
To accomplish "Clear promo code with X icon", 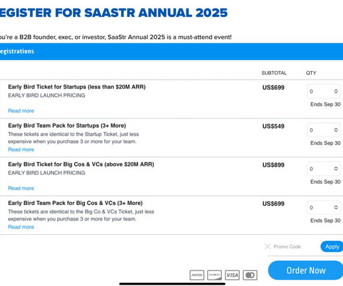I will [267, 247].
